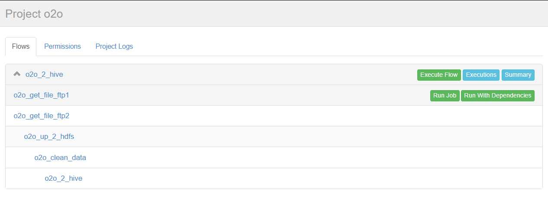Screen dimensions: 548x201
Task: Click the Summary button
Action: pyautogui.click(x=518, y=75)
